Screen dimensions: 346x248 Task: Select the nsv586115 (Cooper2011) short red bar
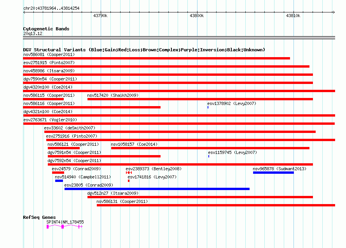pyautogui.click(x=44, y=99)
